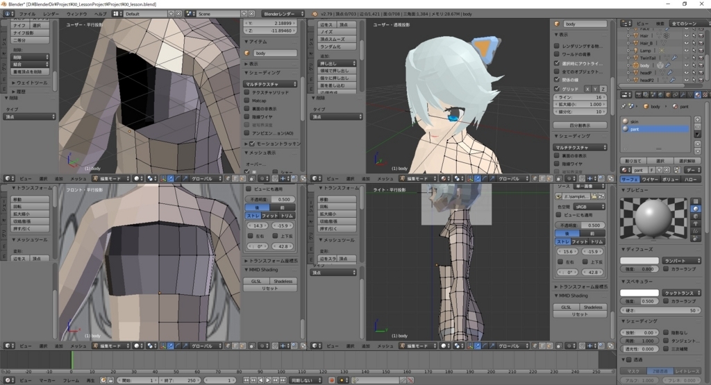Open the Blenderレンダー engine dropdown

283,14
